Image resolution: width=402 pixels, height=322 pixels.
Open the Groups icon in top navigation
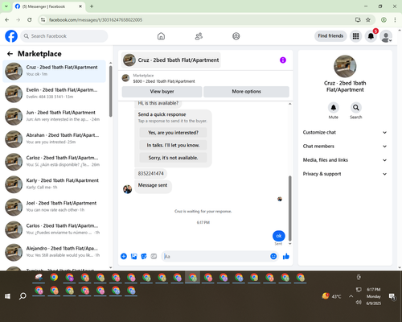pyautogui.click(x=236, y=36)
